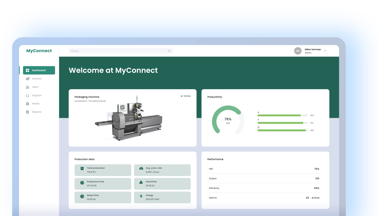Click the packaging machine image
The height and width of the screenshot is (216, 379).
coord(129,118)
